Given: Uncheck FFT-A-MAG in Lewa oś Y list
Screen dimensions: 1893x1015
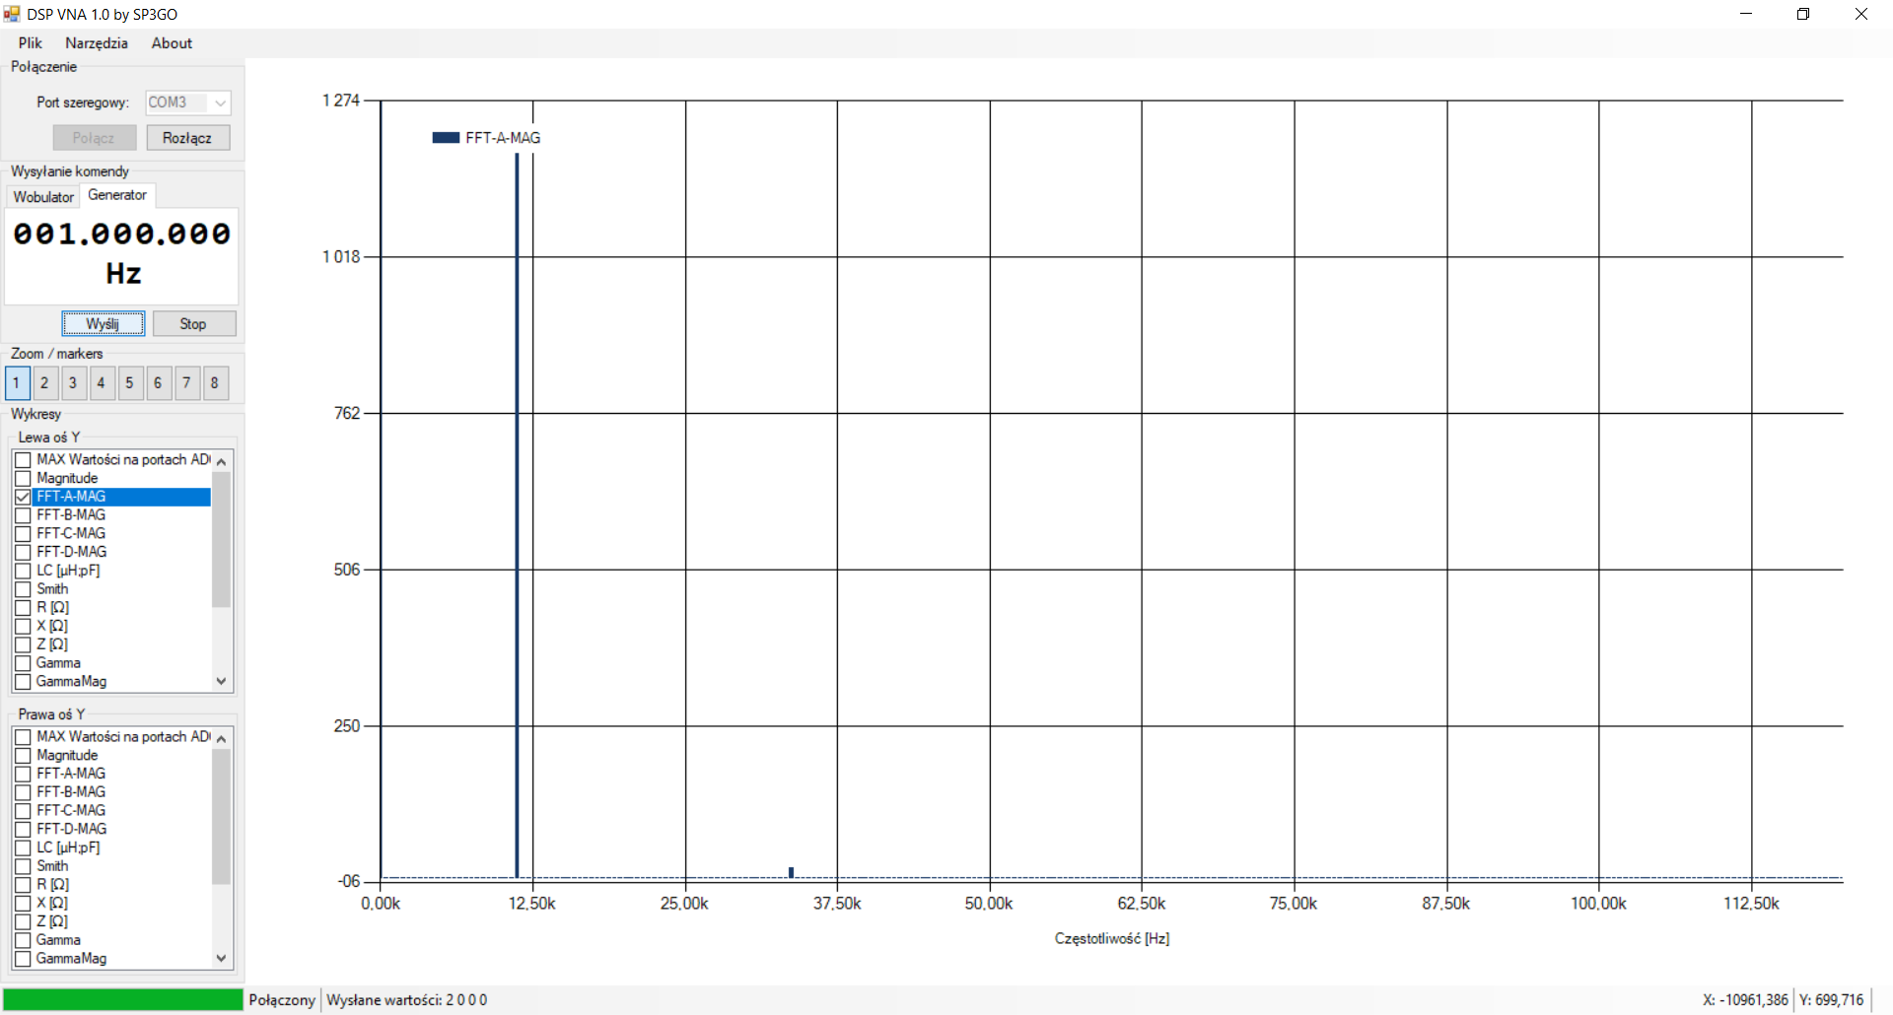Looking at the screenshot, I should (23, 497).
